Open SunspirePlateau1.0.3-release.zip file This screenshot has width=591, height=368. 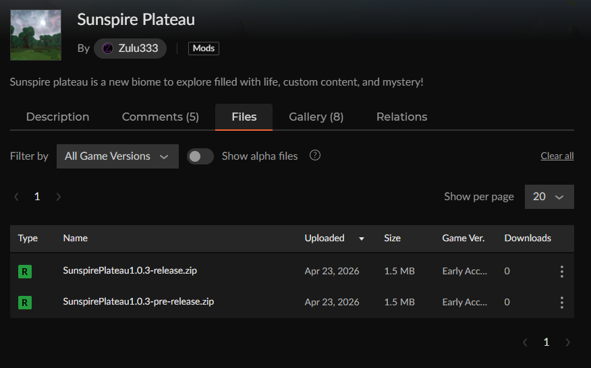[130, 270]
